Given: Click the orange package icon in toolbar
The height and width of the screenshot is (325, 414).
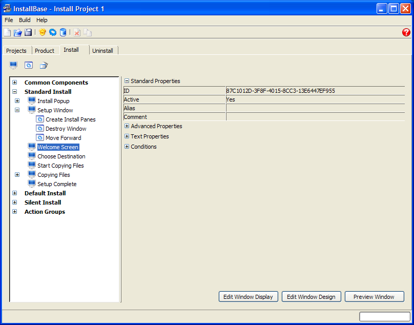Looking at the screenshot, I should pyautogui.click(x=43, y=32).
